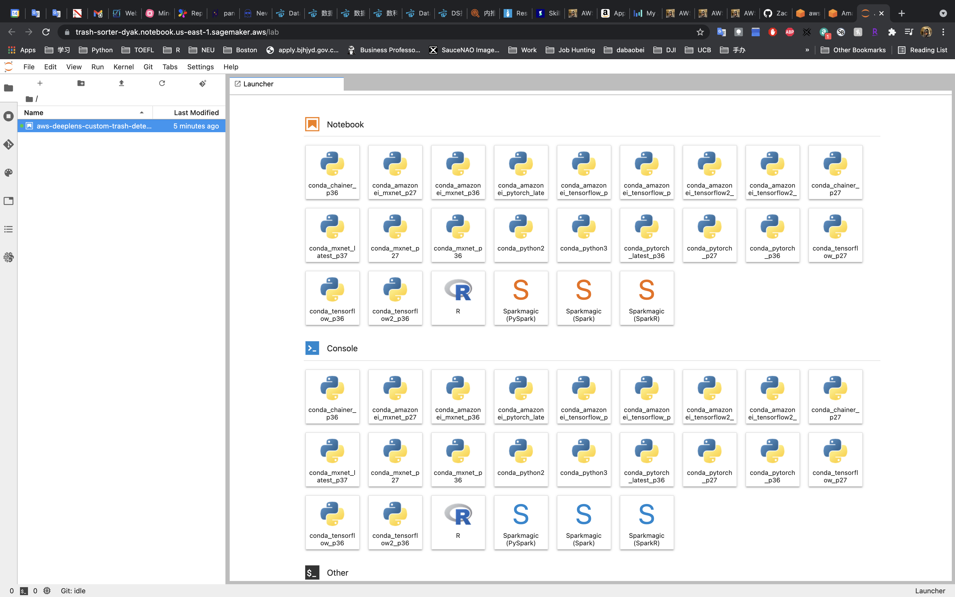Click the Git clone repository icon
955x597 pixels.
(x=203, y=83)
